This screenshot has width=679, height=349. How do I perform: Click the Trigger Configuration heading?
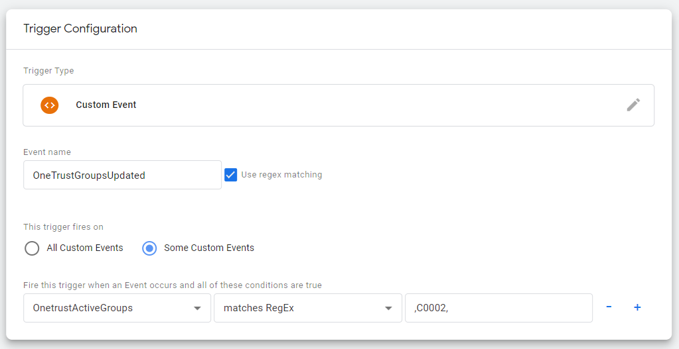80,28
